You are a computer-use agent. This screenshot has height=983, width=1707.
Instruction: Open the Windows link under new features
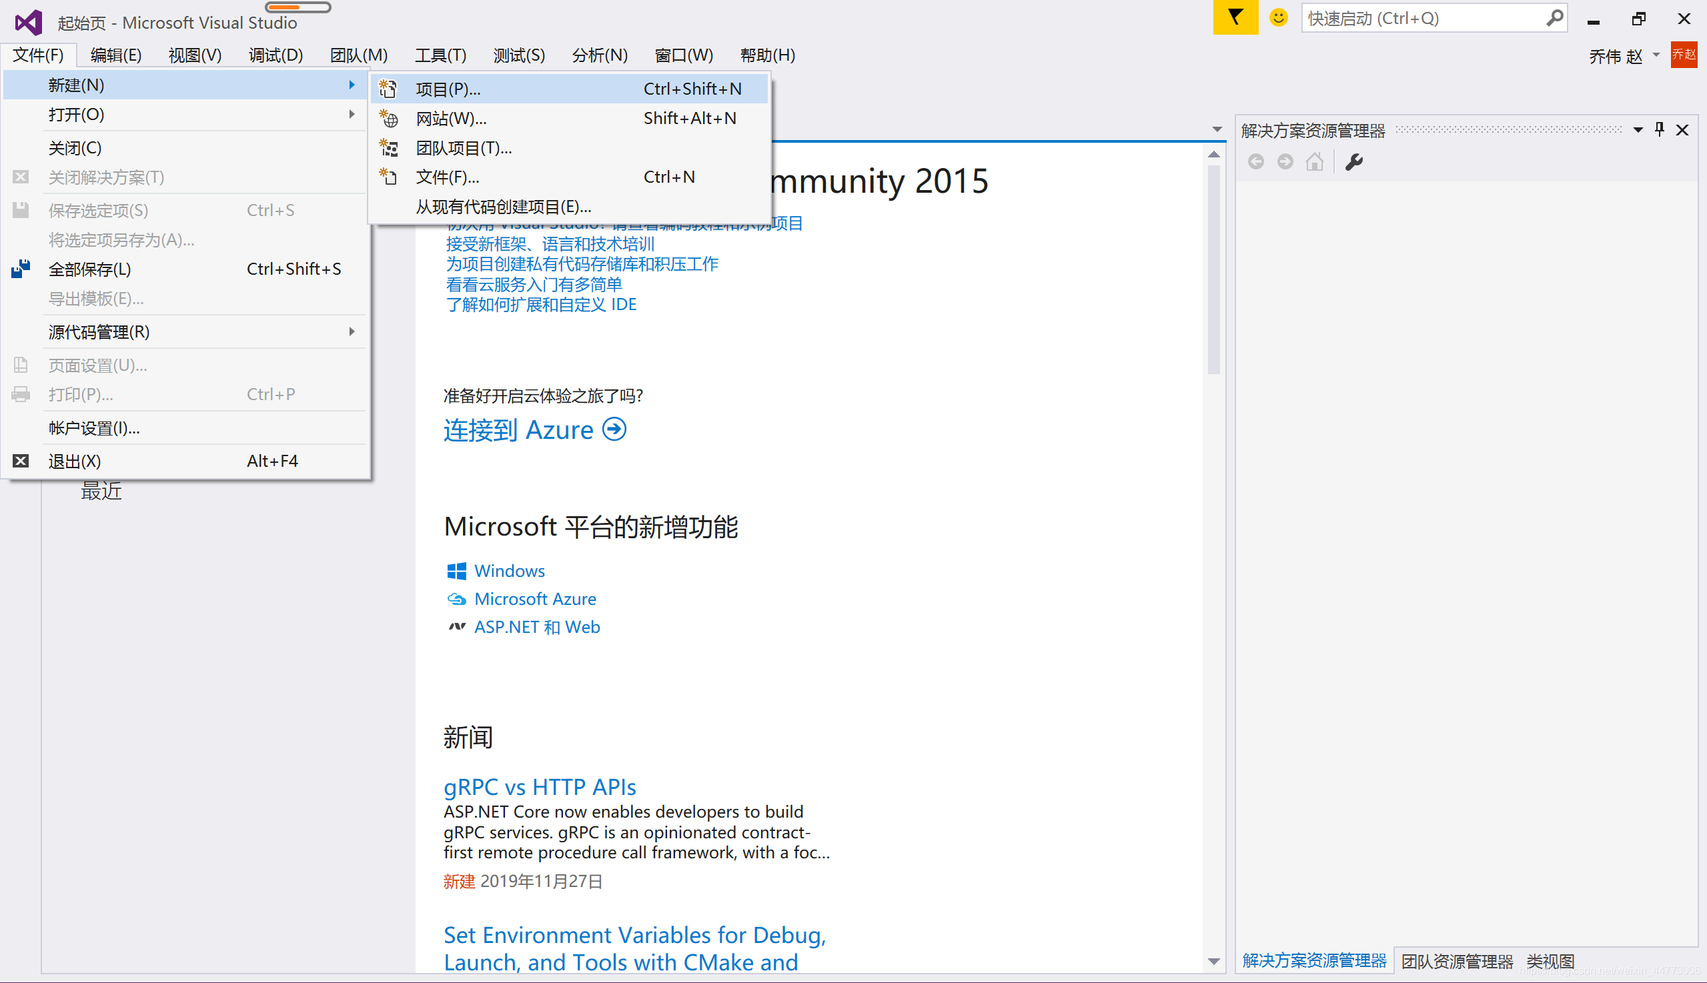click(509, 571)
